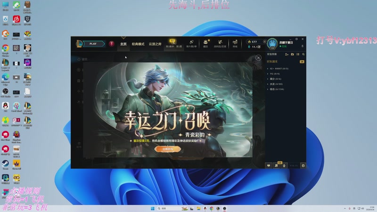Expand the YG (0/4) friend group
This screenshot has height=212, width=377.
coord(274,74)
